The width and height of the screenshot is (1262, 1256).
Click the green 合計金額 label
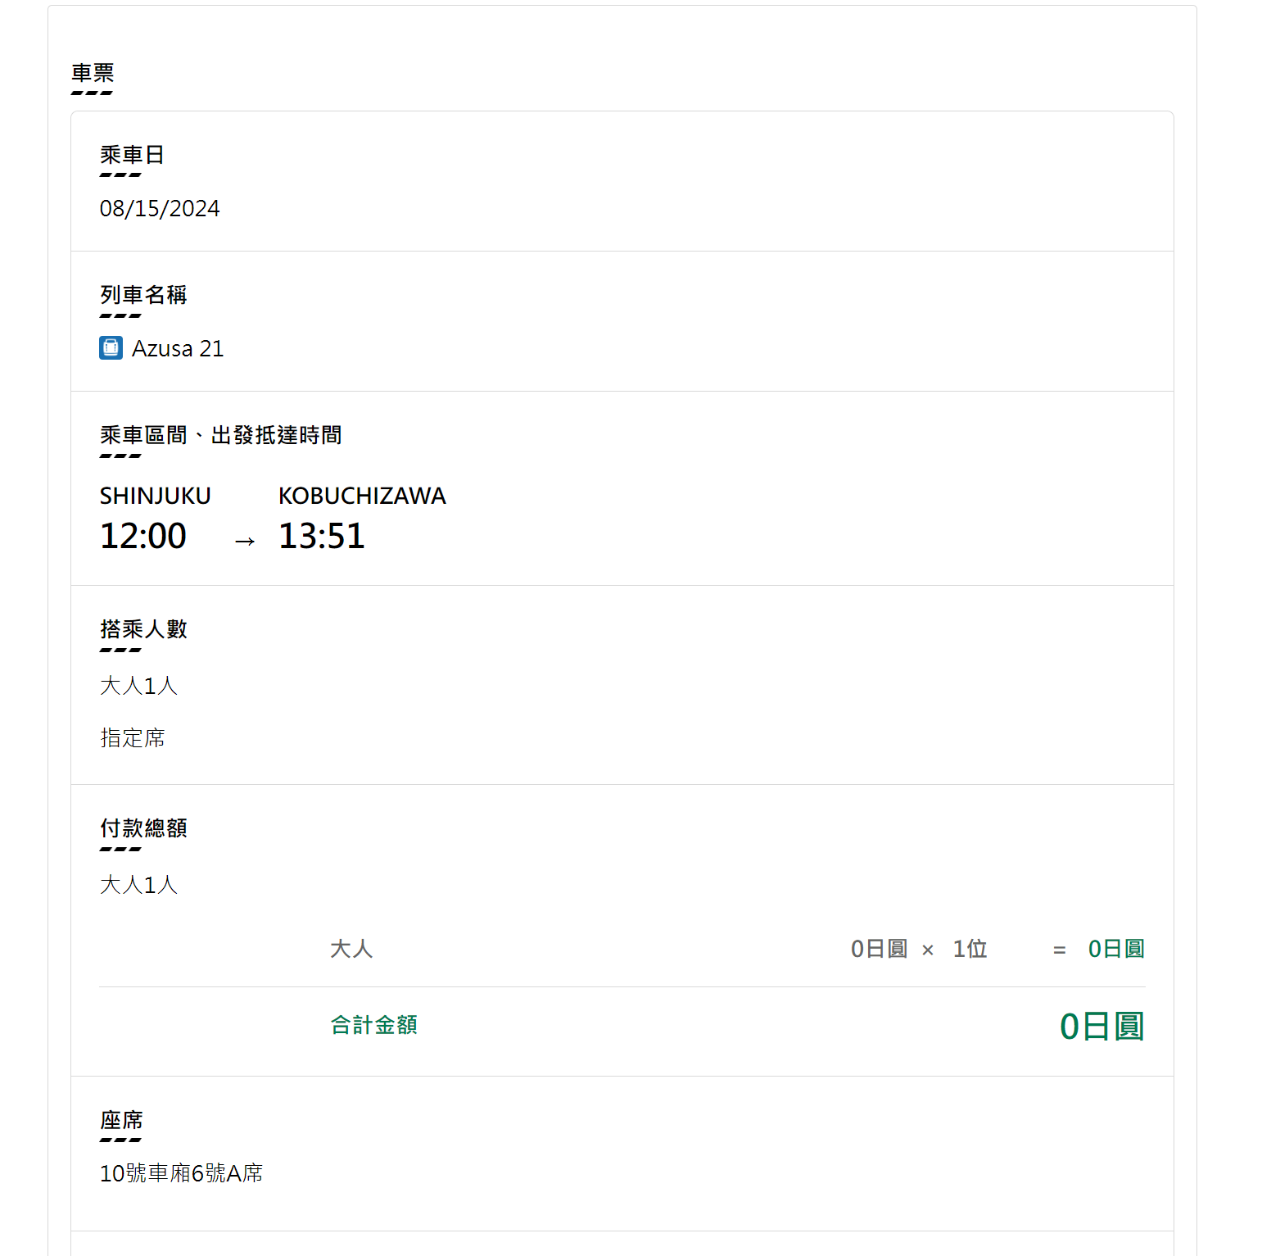tap(373, 1025)
